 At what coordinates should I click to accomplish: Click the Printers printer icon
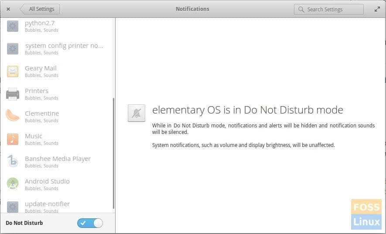pos(13,94)
